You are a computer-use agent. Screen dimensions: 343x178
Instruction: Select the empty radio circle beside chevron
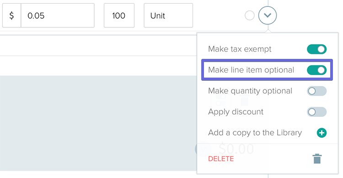click(250, 16)
